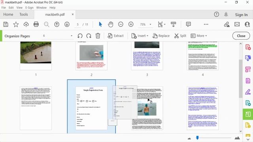Expand the page range dropdown showing 6
This screenshot has height=142, width=253.
click(72, 36)
